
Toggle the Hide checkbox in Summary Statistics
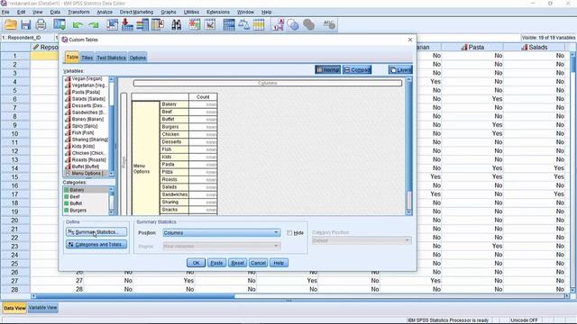(289, 233)
